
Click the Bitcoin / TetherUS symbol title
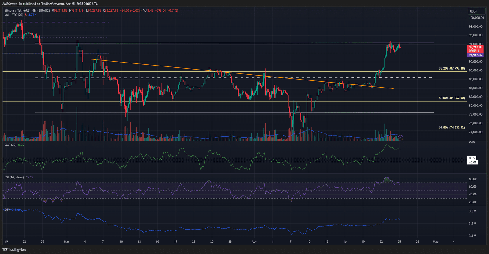(18, 10)
